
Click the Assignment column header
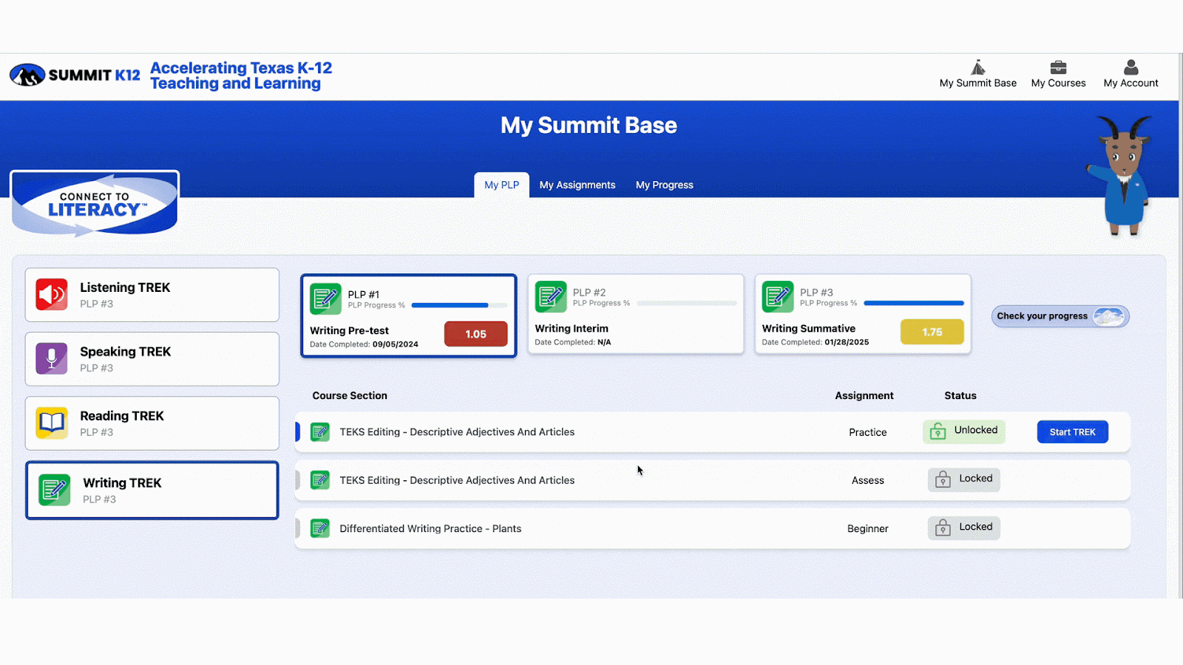[864, 395]
